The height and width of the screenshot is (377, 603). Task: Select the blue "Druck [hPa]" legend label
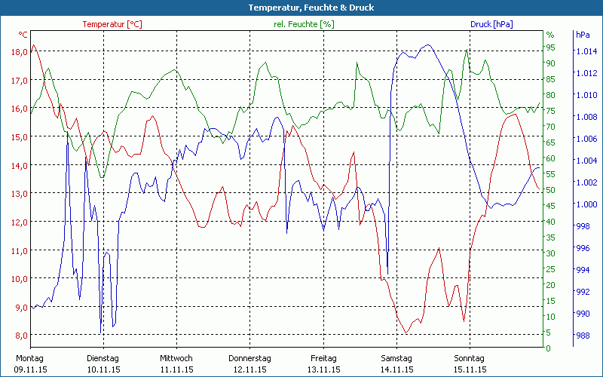[x=491, y=24]
